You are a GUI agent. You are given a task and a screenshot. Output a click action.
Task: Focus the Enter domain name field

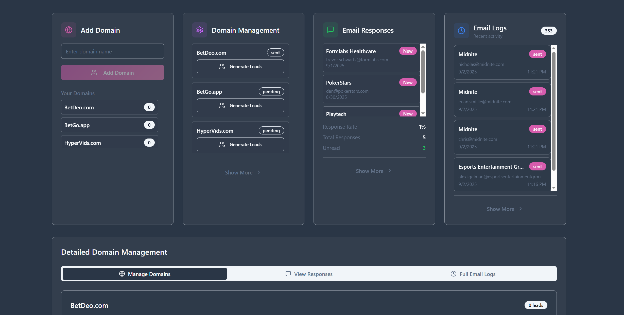(x=112, y=51)
